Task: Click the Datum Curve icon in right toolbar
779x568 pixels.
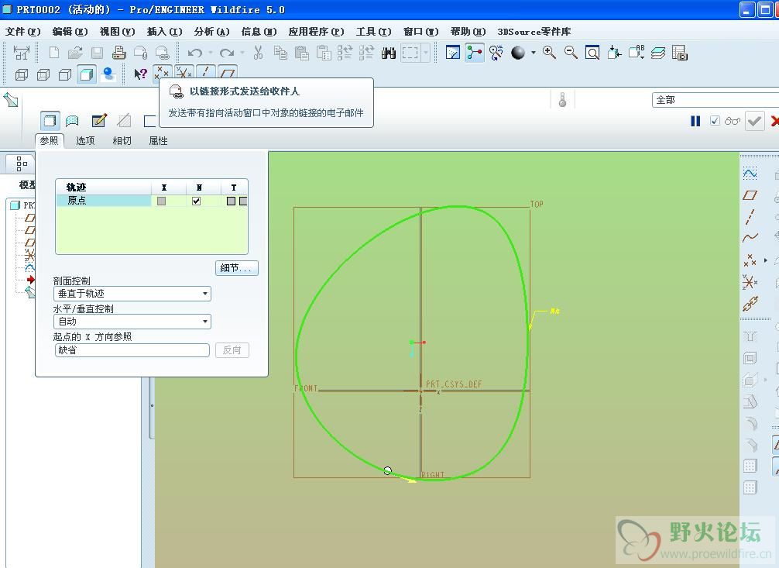Action: click(750, 238)
